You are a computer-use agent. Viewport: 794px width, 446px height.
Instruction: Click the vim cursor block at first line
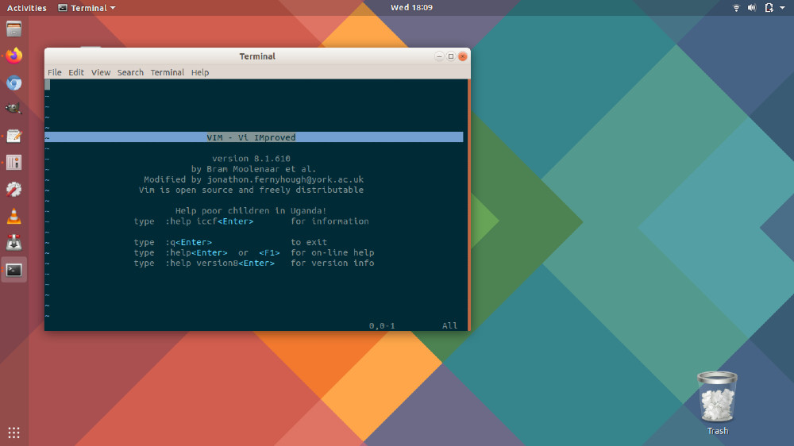(47, 85)
